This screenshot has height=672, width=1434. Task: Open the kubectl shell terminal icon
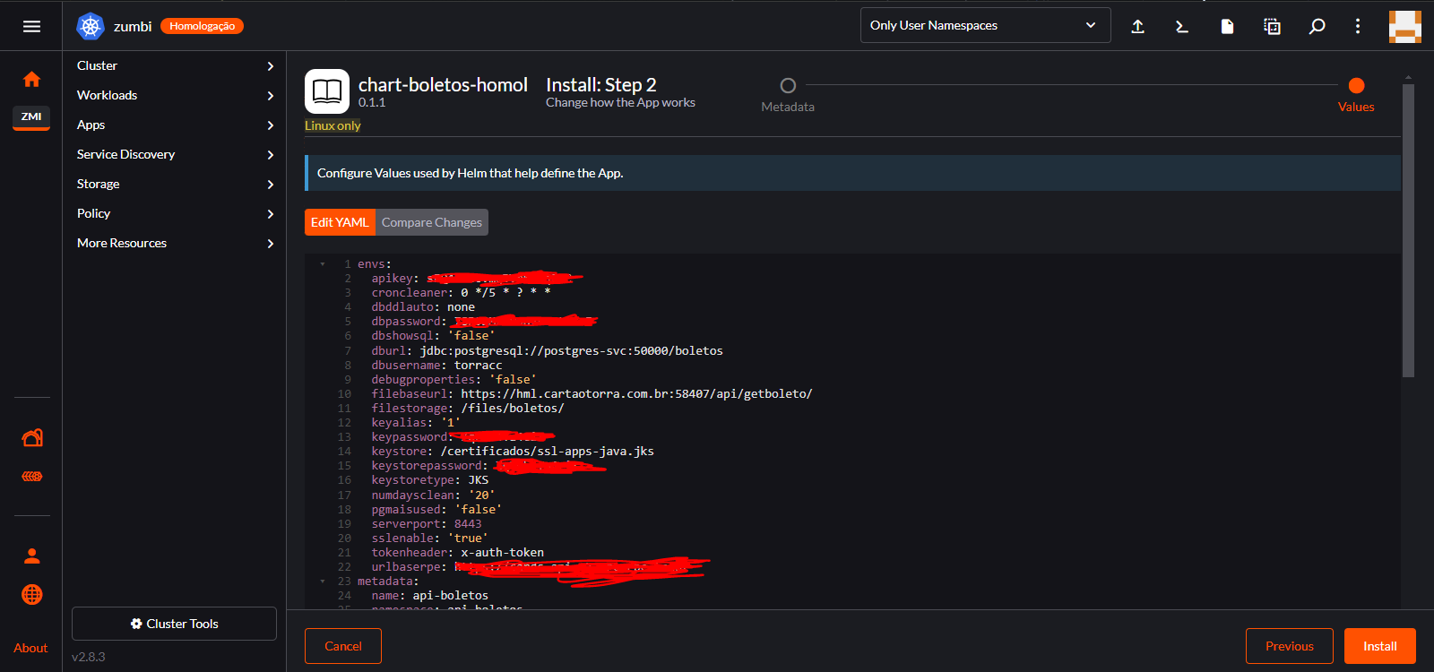[x=1182, y=26]
